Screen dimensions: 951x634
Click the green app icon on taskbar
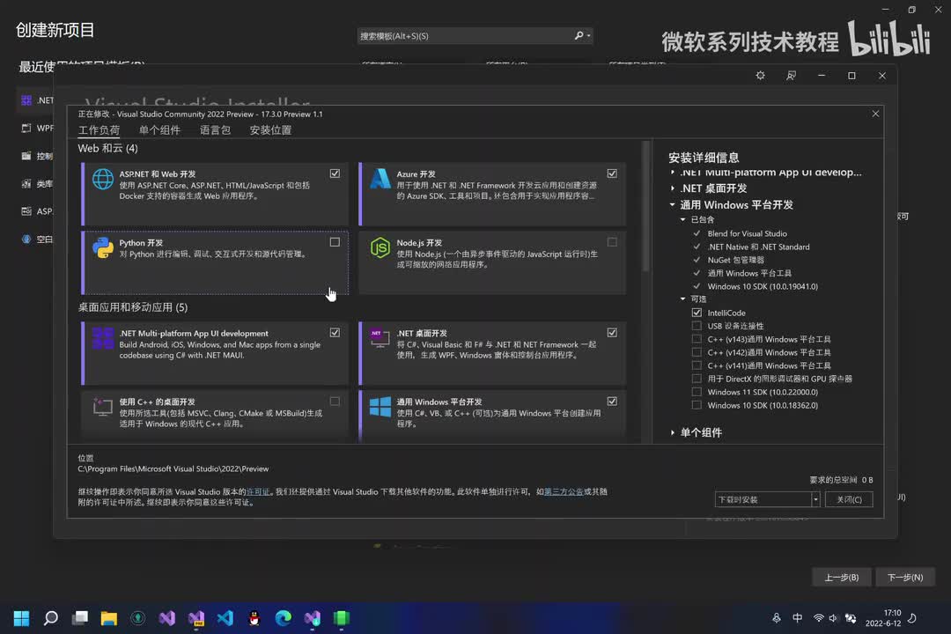tap(342, 618)
